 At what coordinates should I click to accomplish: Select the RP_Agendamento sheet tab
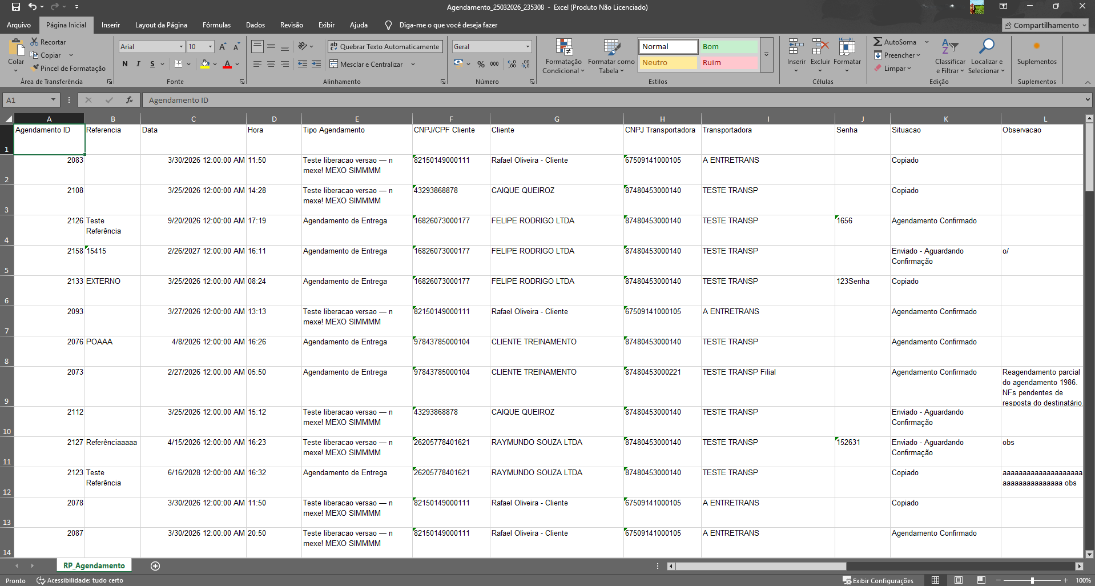94,566
